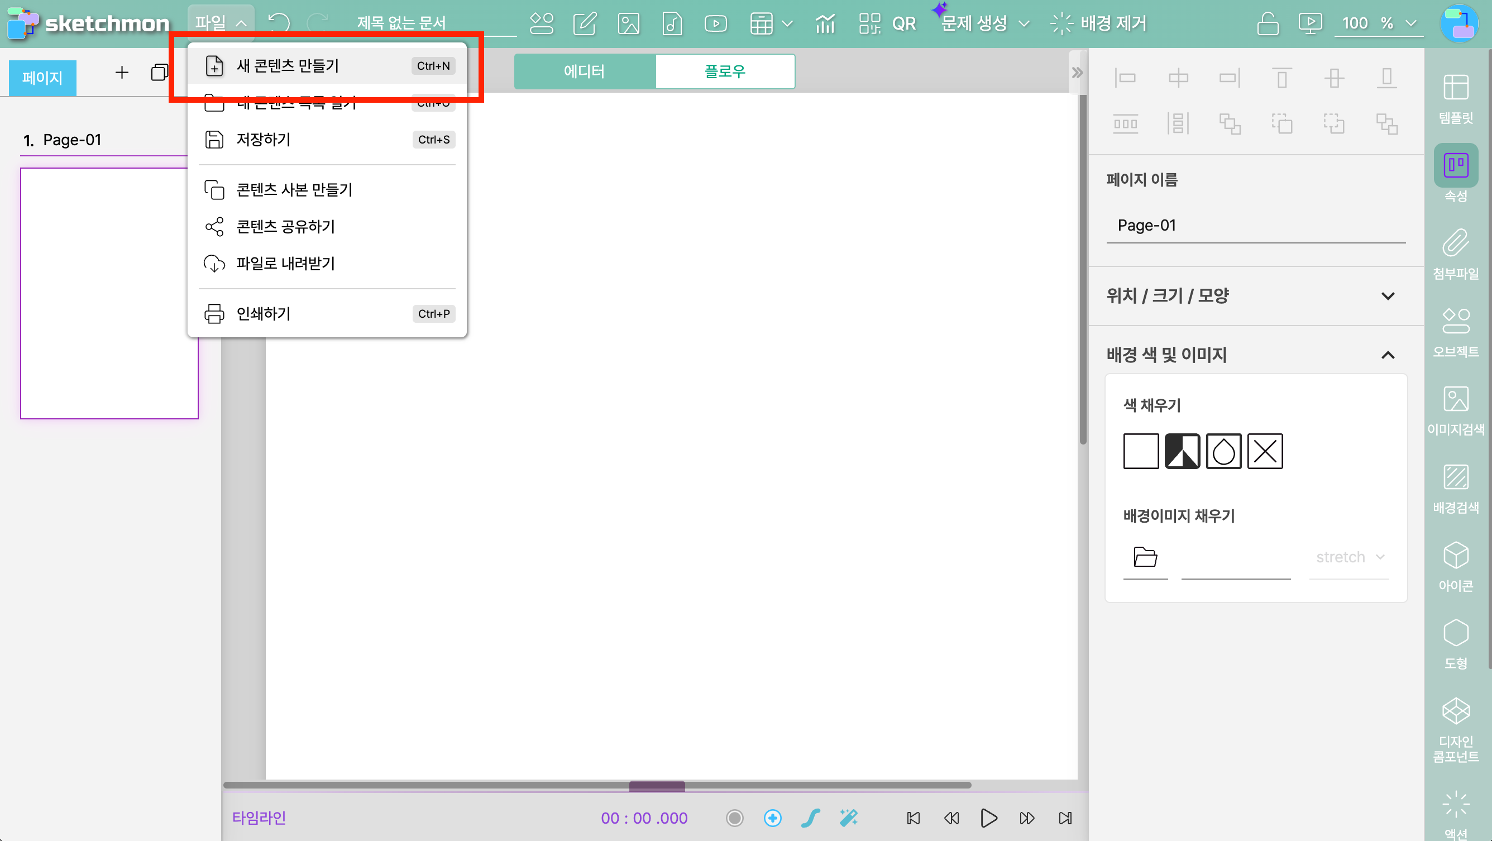
Task: Click the Page-01 page name field
Action: [1255, 225]
